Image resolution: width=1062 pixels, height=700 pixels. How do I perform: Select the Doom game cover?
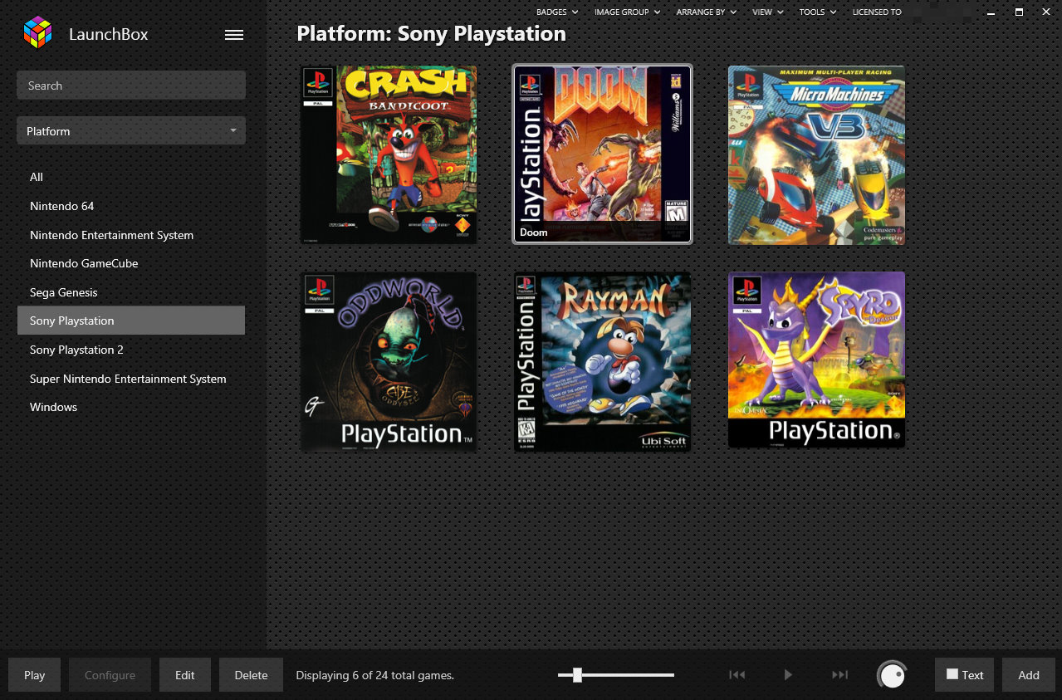click(602, 154)
